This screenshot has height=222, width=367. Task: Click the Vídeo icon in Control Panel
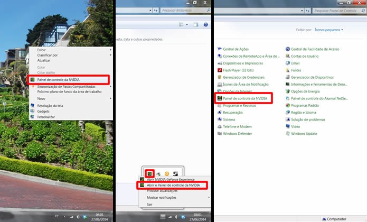click(288, 126)
